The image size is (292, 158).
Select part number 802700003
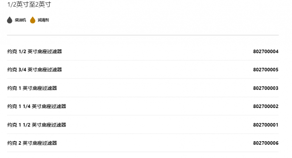pyautogui.click(x=266, y=88)
